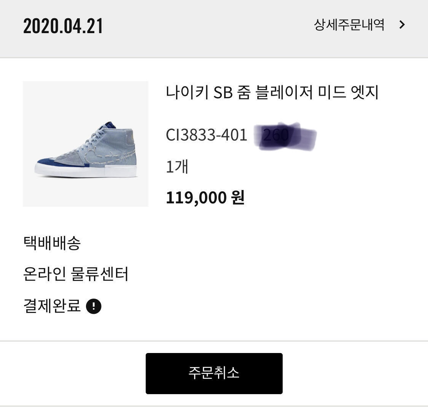Tap the info icon beside 결제완료

click(x=94, y=306)
